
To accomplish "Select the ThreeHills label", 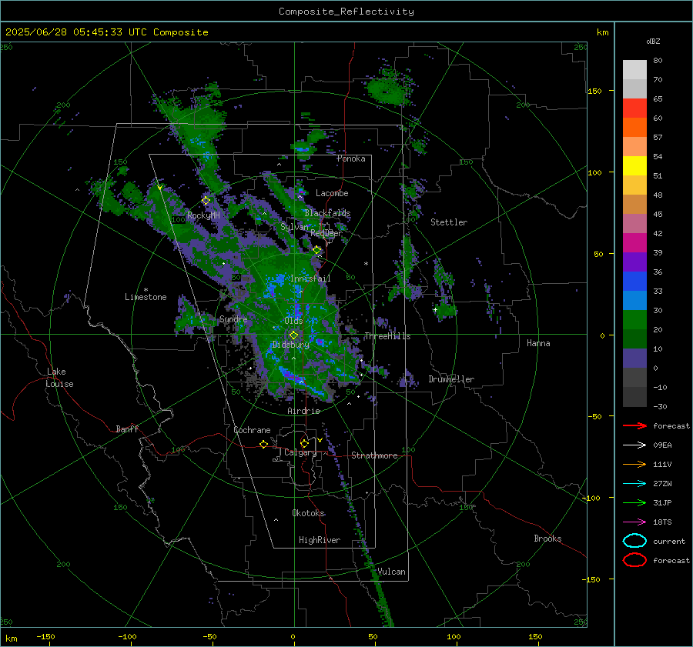I will 387,336.
